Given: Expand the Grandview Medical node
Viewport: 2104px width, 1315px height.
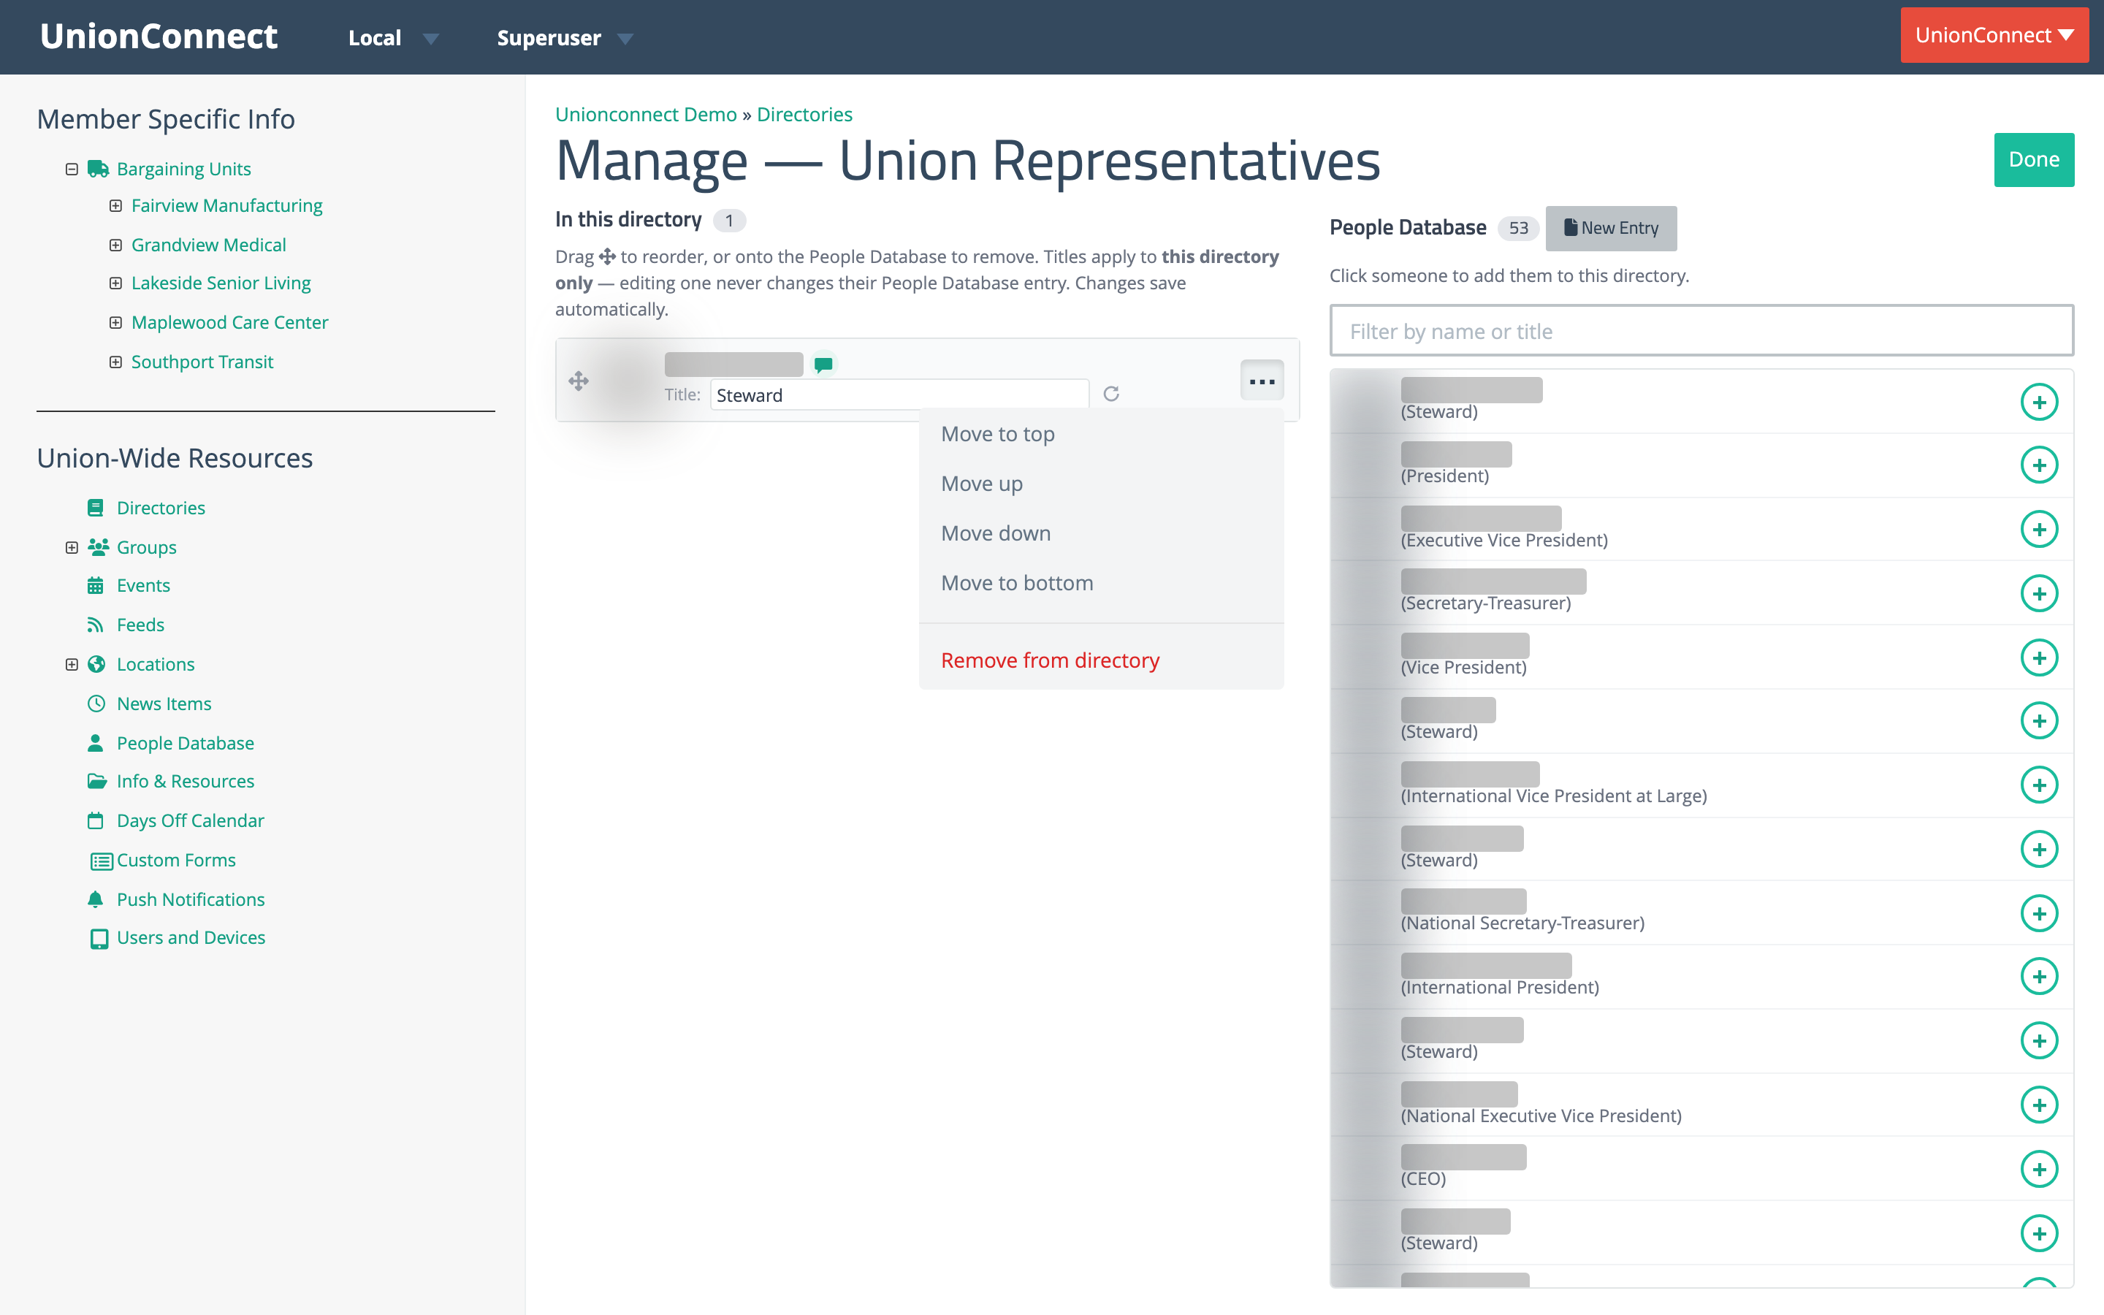Looking at the screenshot, I should point(115,245).
